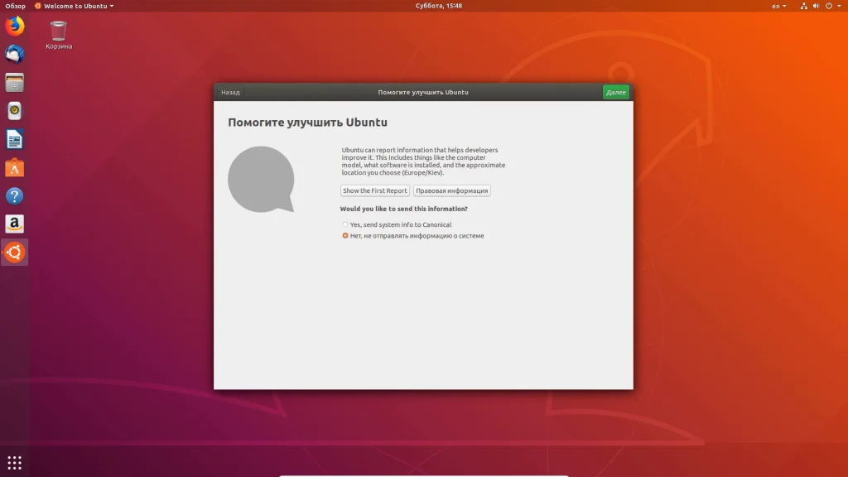Click the Назад button
The image size is (848, 477).
coord(230,93)
